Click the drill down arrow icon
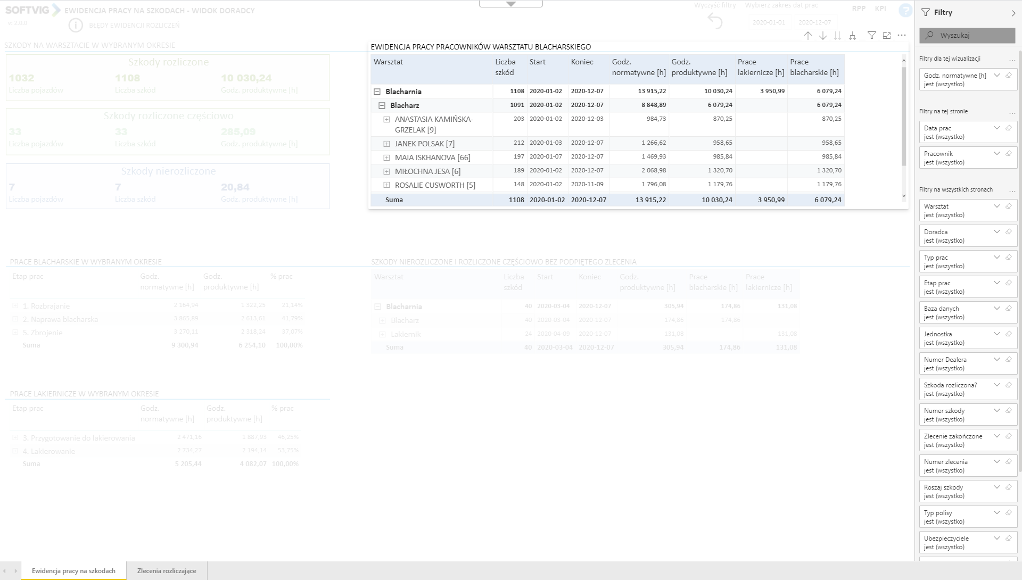This screenshot has height=580, width=1022. 823,36
